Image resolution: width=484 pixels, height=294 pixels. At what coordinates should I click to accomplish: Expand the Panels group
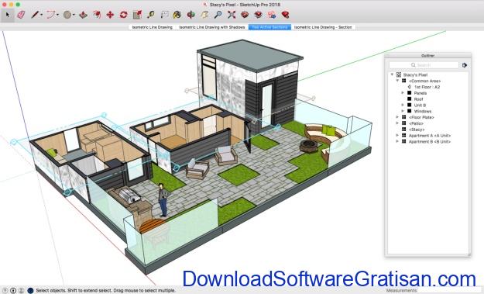click(x=403, y=93)
